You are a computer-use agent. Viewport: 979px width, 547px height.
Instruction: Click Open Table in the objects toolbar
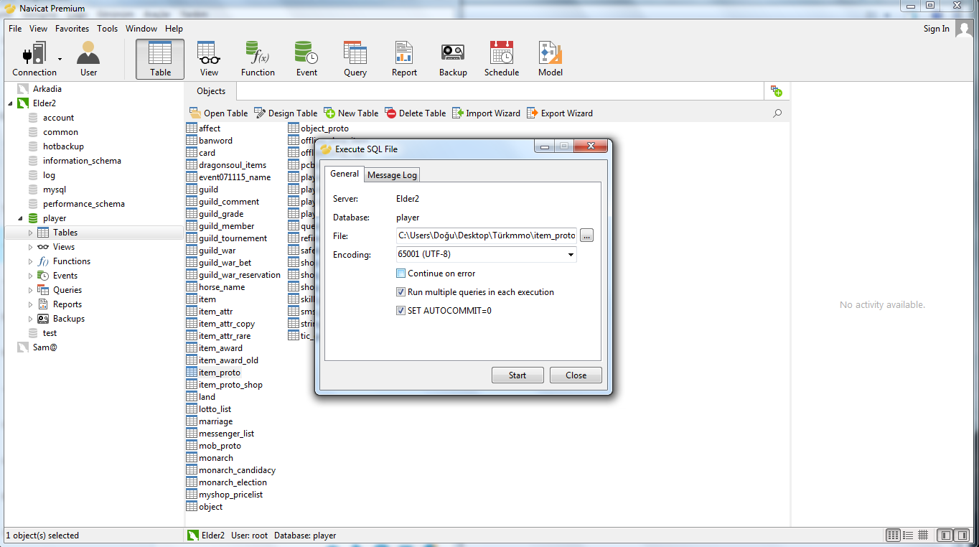point(218,113)
